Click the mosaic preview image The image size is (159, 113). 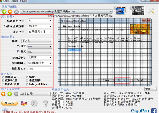tap(105, 52)
